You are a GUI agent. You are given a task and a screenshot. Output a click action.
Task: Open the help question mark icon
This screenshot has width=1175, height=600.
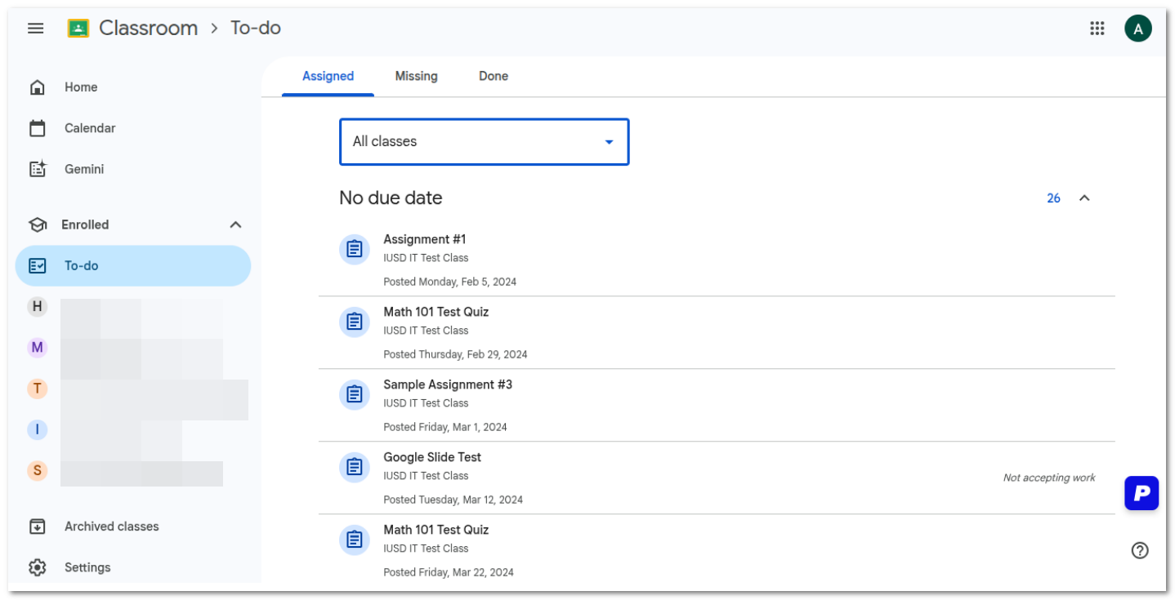[x=1140, y=550]
